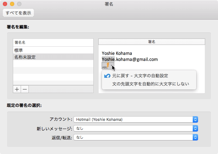This screenshot has height=154, width=218.
Task: Click the gray zoom window button
Action: pos(19,4)
